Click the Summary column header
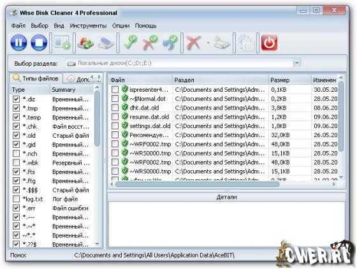Screen dimensions: 357x269 click(71, 90)
